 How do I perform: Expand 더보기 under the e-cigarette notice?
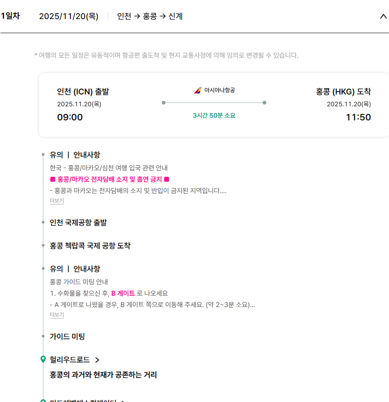pyautogui.click(x=57, y=201)
